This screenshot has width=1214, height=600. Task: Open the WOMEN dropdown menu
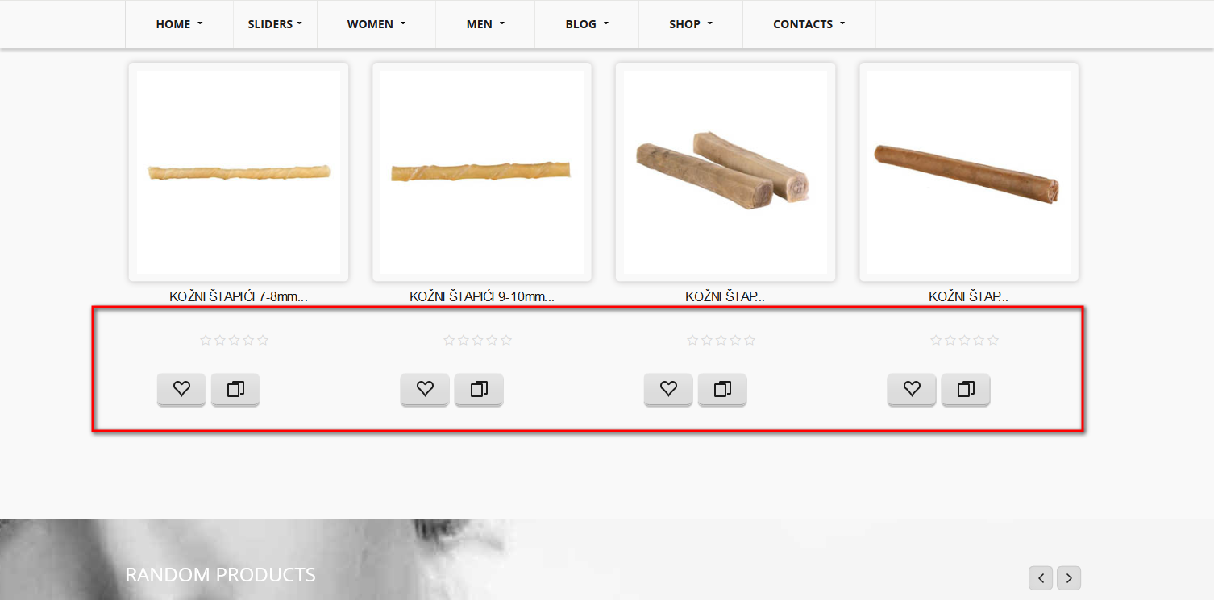376,24
